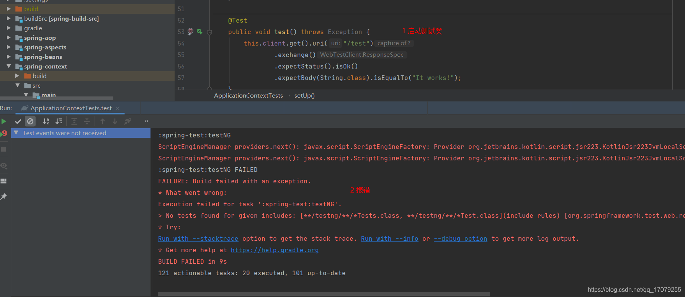The width and height of the screenshot is (685, 297).
Task: Collapse all test results
Action: point(87,121)
